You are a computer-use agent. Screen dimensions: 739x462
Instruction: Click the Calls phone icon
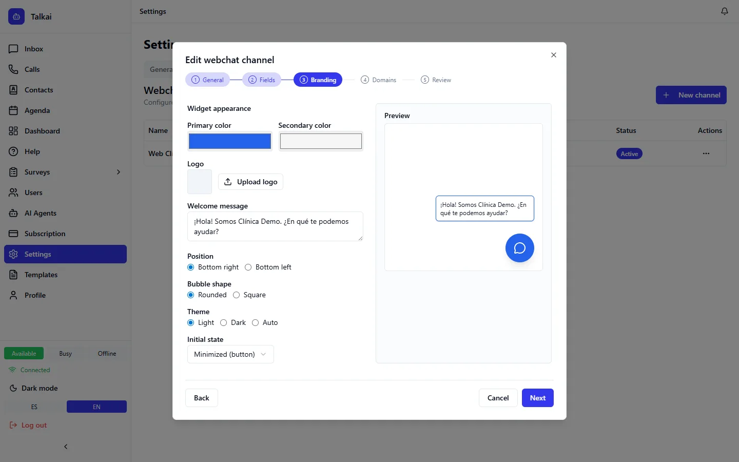(13, 69)
